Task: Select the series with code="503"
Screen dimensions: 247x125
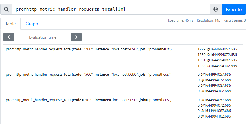Action: click(x=89, y=100)
